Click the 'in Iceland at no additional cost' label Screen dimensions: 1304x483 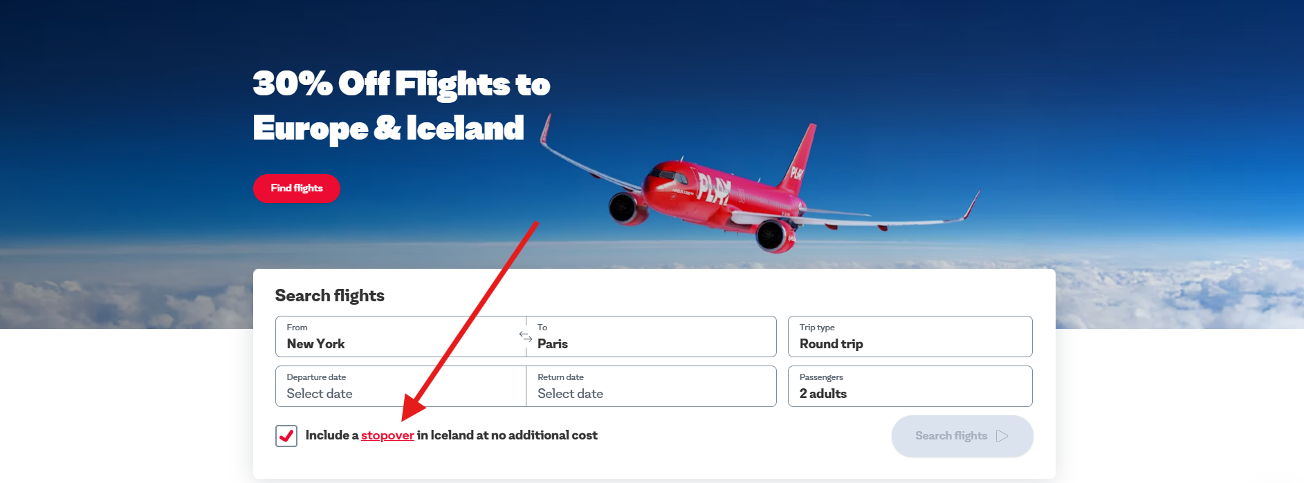click(507, 435)
